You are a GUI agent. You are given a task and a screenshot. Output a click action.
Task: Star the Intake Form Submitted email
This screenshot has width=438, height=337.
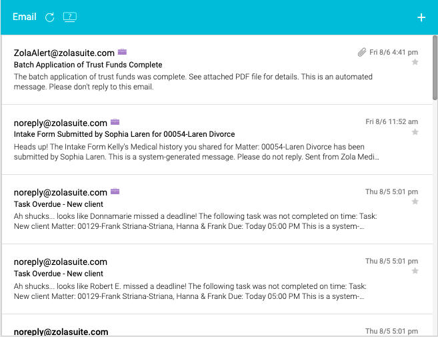point(415,132)
